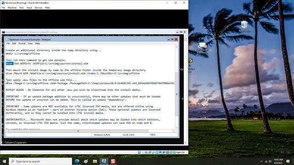This screenshot has width=294, height=165.
Task: Click the Notepad vertical scrollbar up arrow
Action: click(176, 47)
